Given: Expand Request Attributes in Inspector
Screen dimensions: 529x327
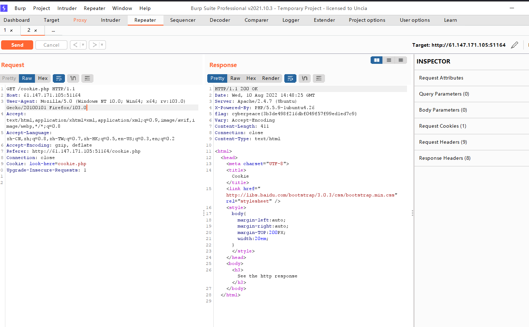Looking at the screenshot, I should point(472,78).
